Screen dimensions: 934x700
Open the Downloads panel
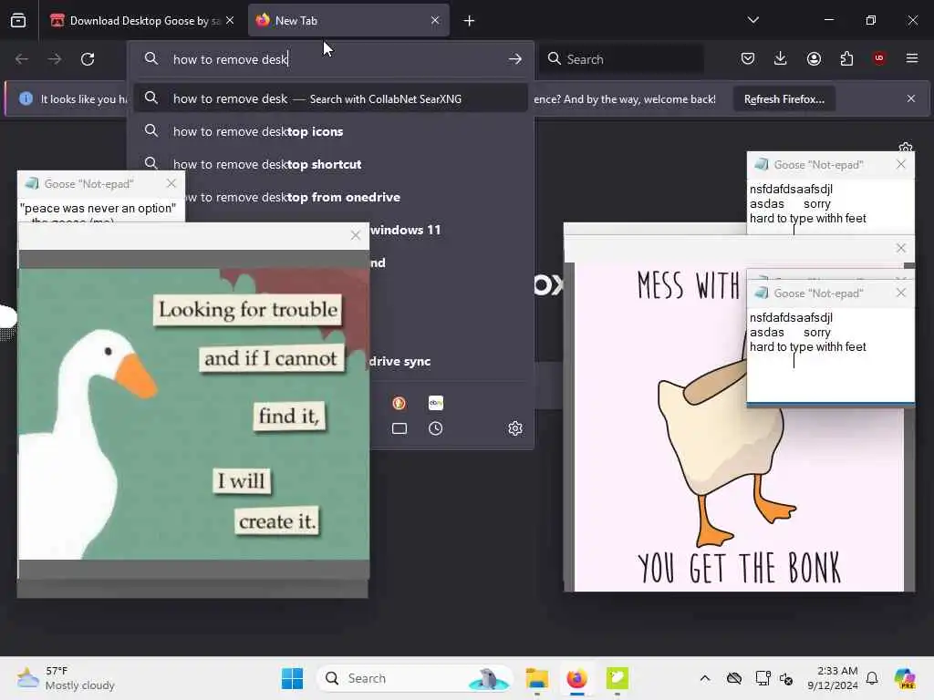point(781,58)
